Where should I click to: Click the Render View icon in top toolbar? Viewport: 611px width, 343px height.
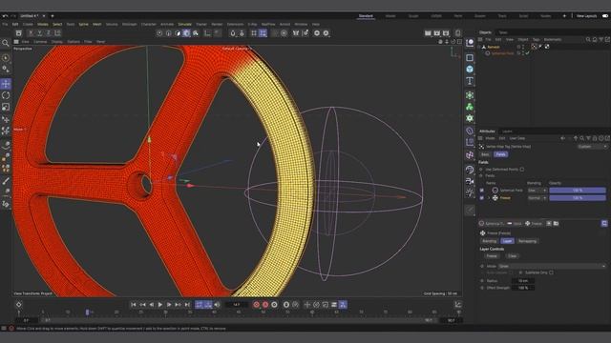(x=428, y=33)
